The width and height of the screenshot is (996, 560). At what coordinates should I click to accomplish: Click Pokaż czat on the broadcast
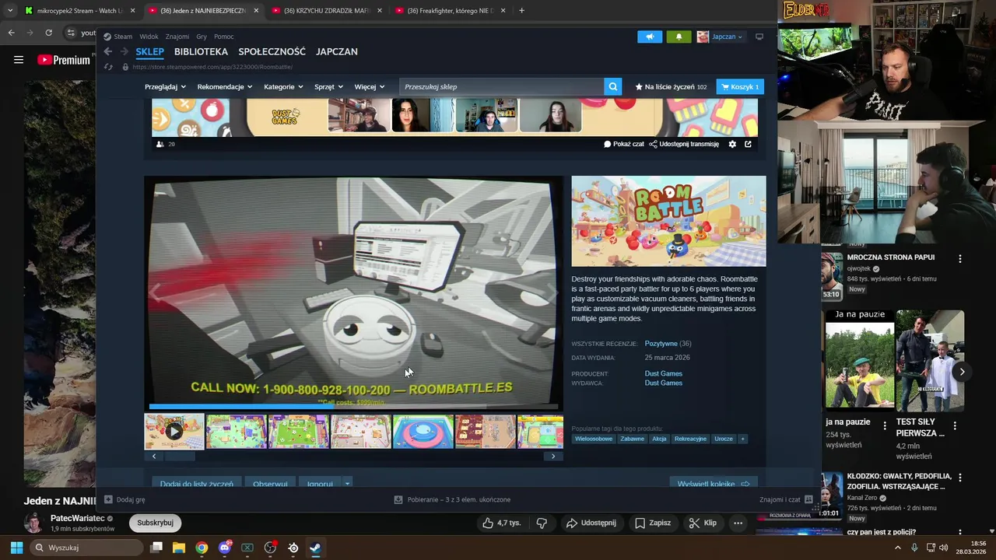coord(624,144)
